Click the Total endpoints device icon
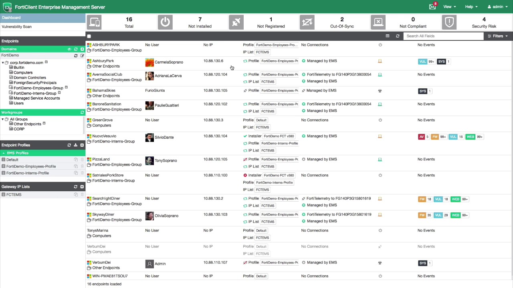 (x=94, y=22)
